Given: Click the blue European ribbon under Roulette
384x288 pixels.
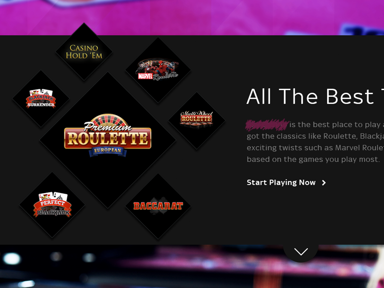Looking at the screenshot, I should coord(108,150).
